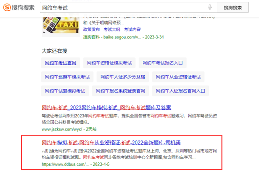Open the 考试大纲 sublink
259x175 pixels.
tap(112, 29)
